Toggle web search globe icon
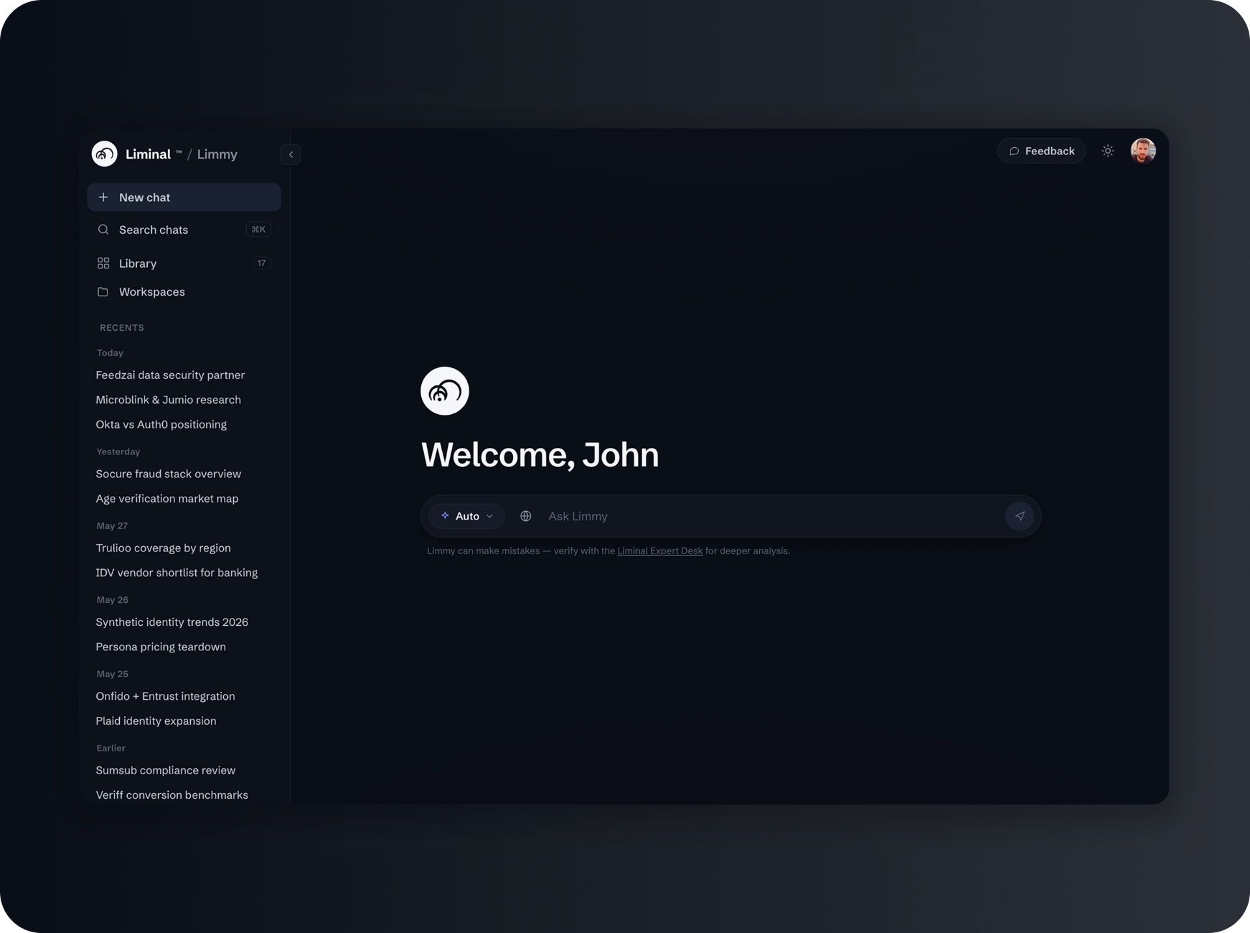1250x933 pixels. coord(526,516)
